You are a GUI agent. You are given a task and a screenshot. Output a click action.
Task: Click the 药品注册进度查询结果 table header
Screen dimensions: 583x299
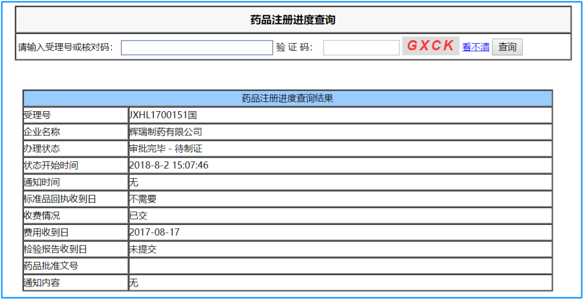tap(287, 98)
